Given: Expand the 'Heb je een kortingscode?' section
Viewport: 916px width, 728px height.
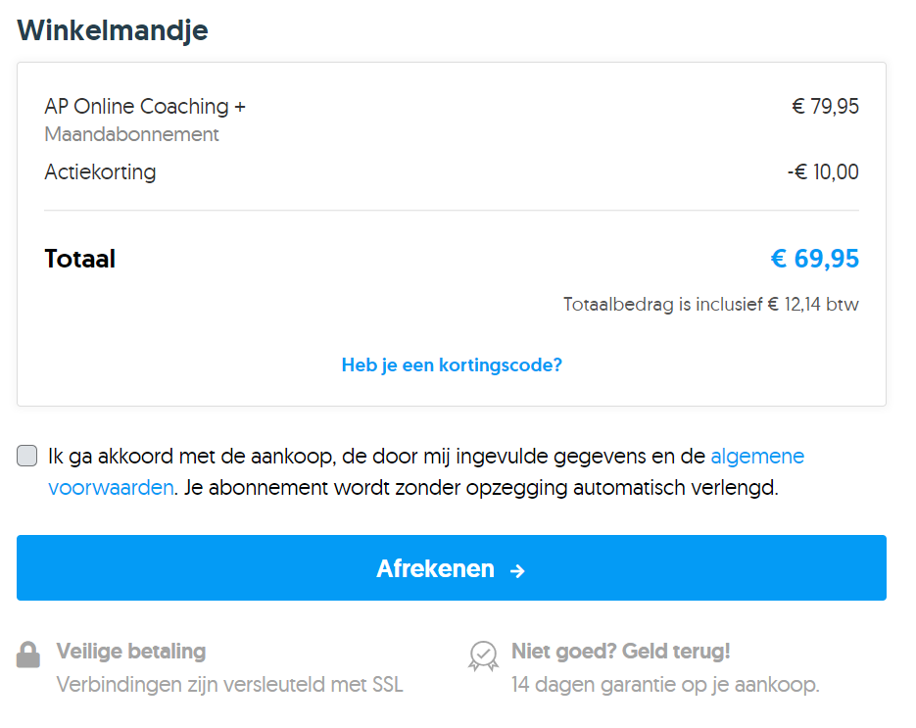Looking at the screenshot, I should tap(452, 365).
